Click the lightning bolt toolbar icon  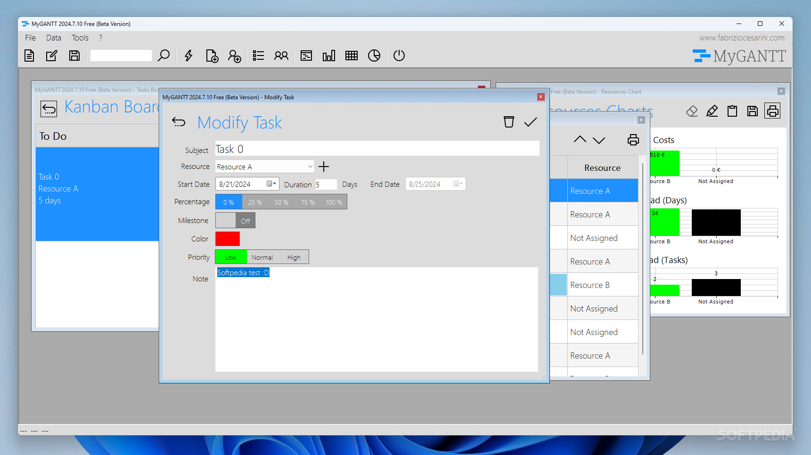point(188,56)
